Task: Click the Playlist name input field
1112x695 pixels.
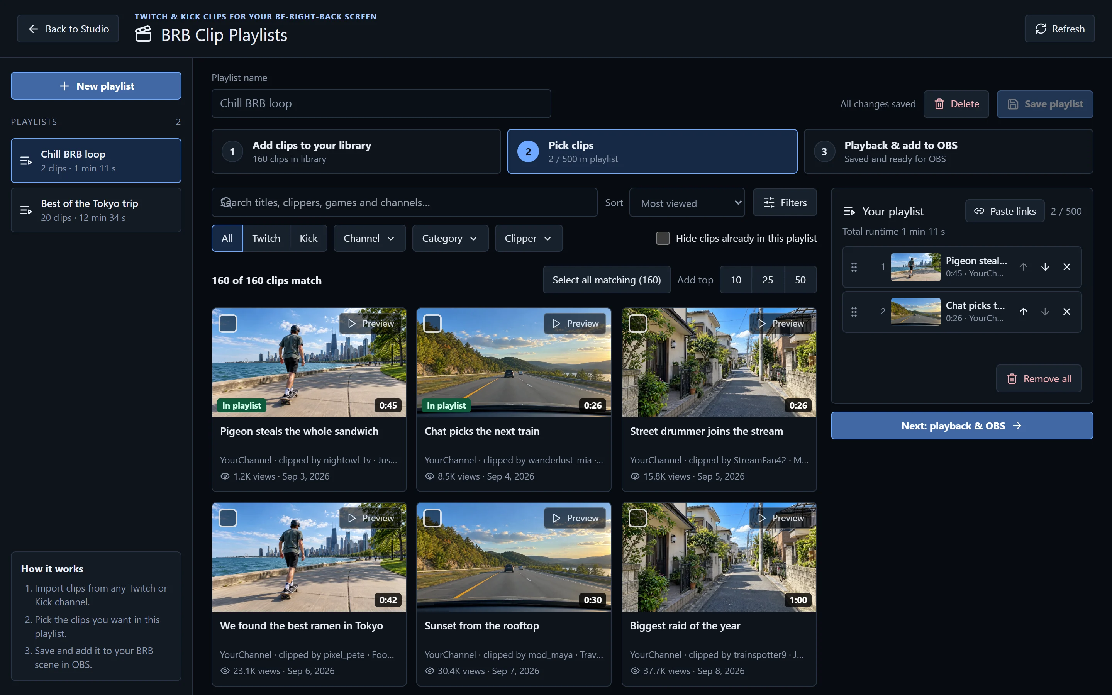Action: 381,103
